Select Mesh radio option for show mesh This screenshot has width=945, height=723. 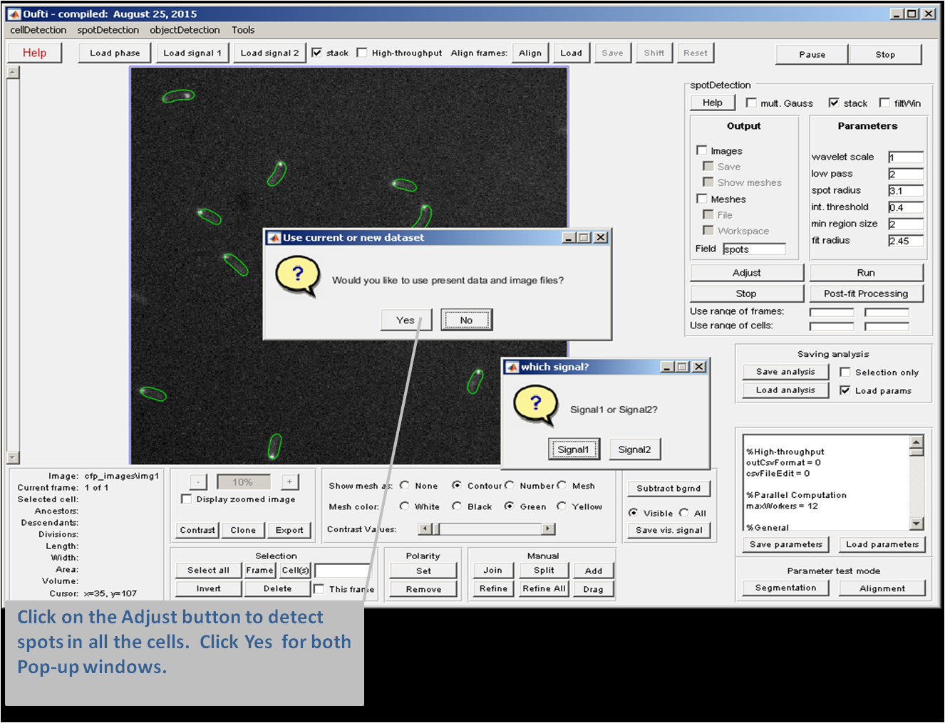click(x=562, y=486)
